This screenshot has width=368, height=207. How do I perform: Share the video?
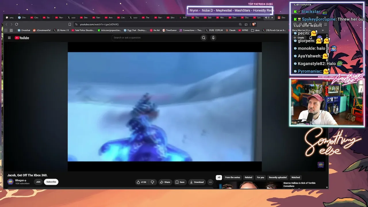(x=165, y=182)
